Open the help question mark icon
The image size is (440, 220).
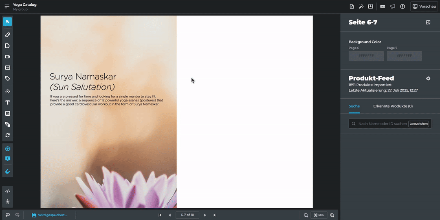[403, 7]
